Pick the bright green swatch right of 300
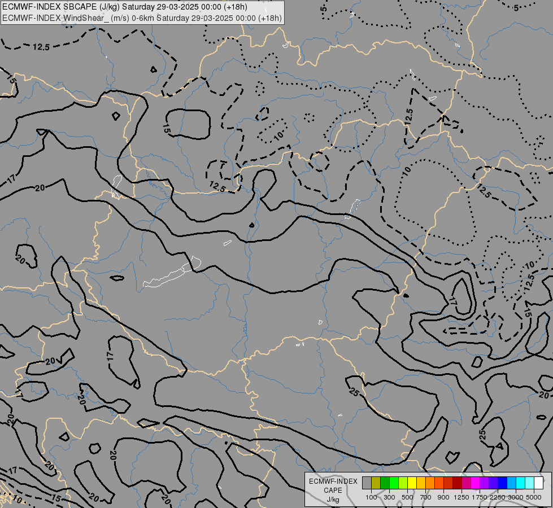Image resolution: width=553 pixels, height=508 pixels. point(394,483)
